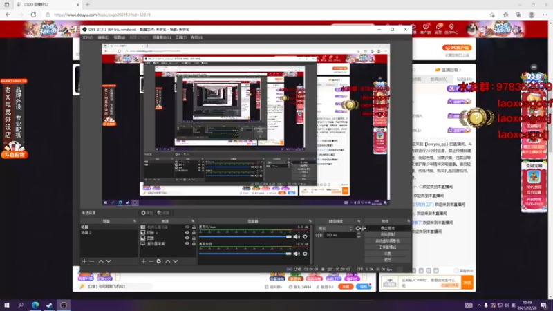
Task: Click PC客户端 button on Douyu page
Action: pyautogui.click(x=457, y=48)
